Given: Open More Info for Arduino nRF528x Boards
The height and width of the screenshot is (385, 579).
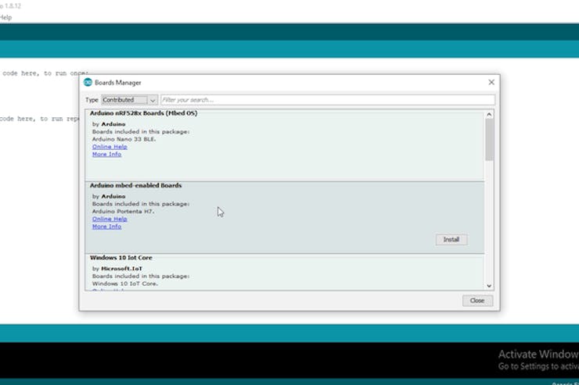Looking at the screenshot, I should point(106,154).
